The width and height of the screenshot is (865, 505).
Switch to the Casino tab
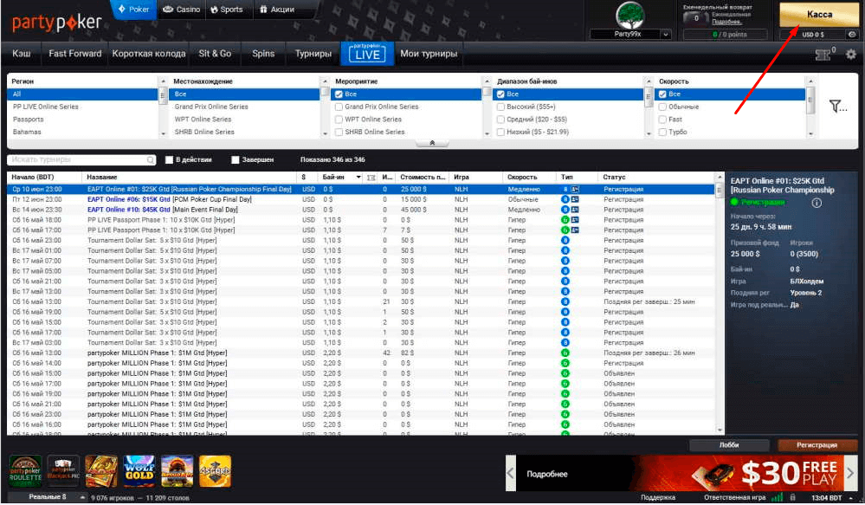(182, 10)
